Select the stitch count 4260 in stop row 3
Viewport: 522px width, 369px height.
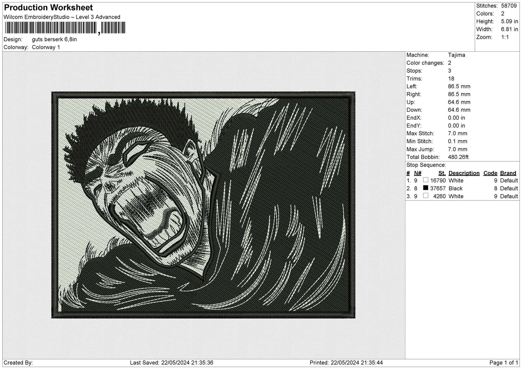[x=440, y=196]
